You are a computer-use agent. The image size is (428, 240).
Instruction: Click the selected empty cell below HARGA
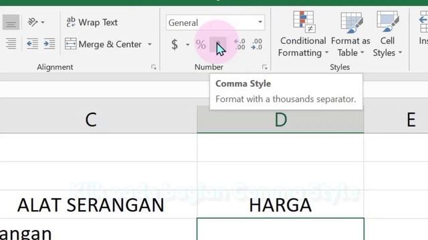pos(281,229)
